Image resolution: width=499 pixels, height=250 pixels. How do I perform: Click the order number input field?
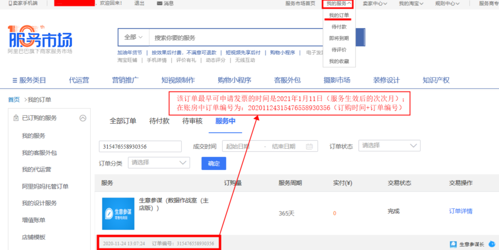tap(140, 147)
